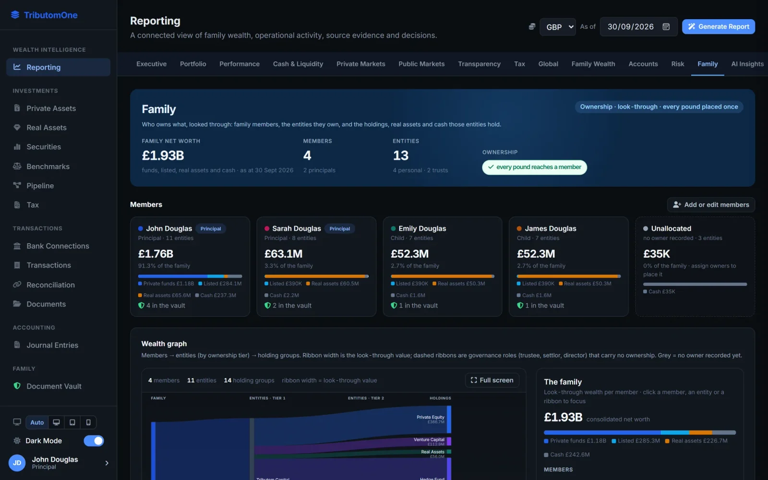Image resolution: width=768 pixels, height=480 pixels.
Task: Open the wealth graph Full screen
Action: click(x=492, y=380)
